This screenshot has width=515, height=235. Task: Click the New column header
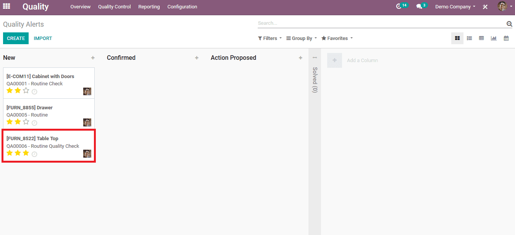point(9,58)
